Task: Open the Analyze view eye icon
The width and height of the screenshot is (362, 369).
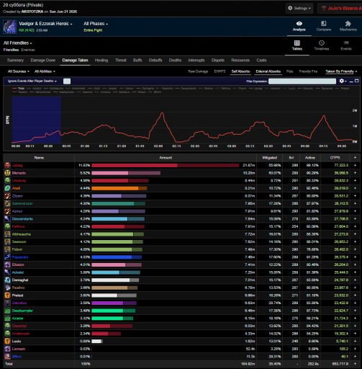Action: coord(299,24)
